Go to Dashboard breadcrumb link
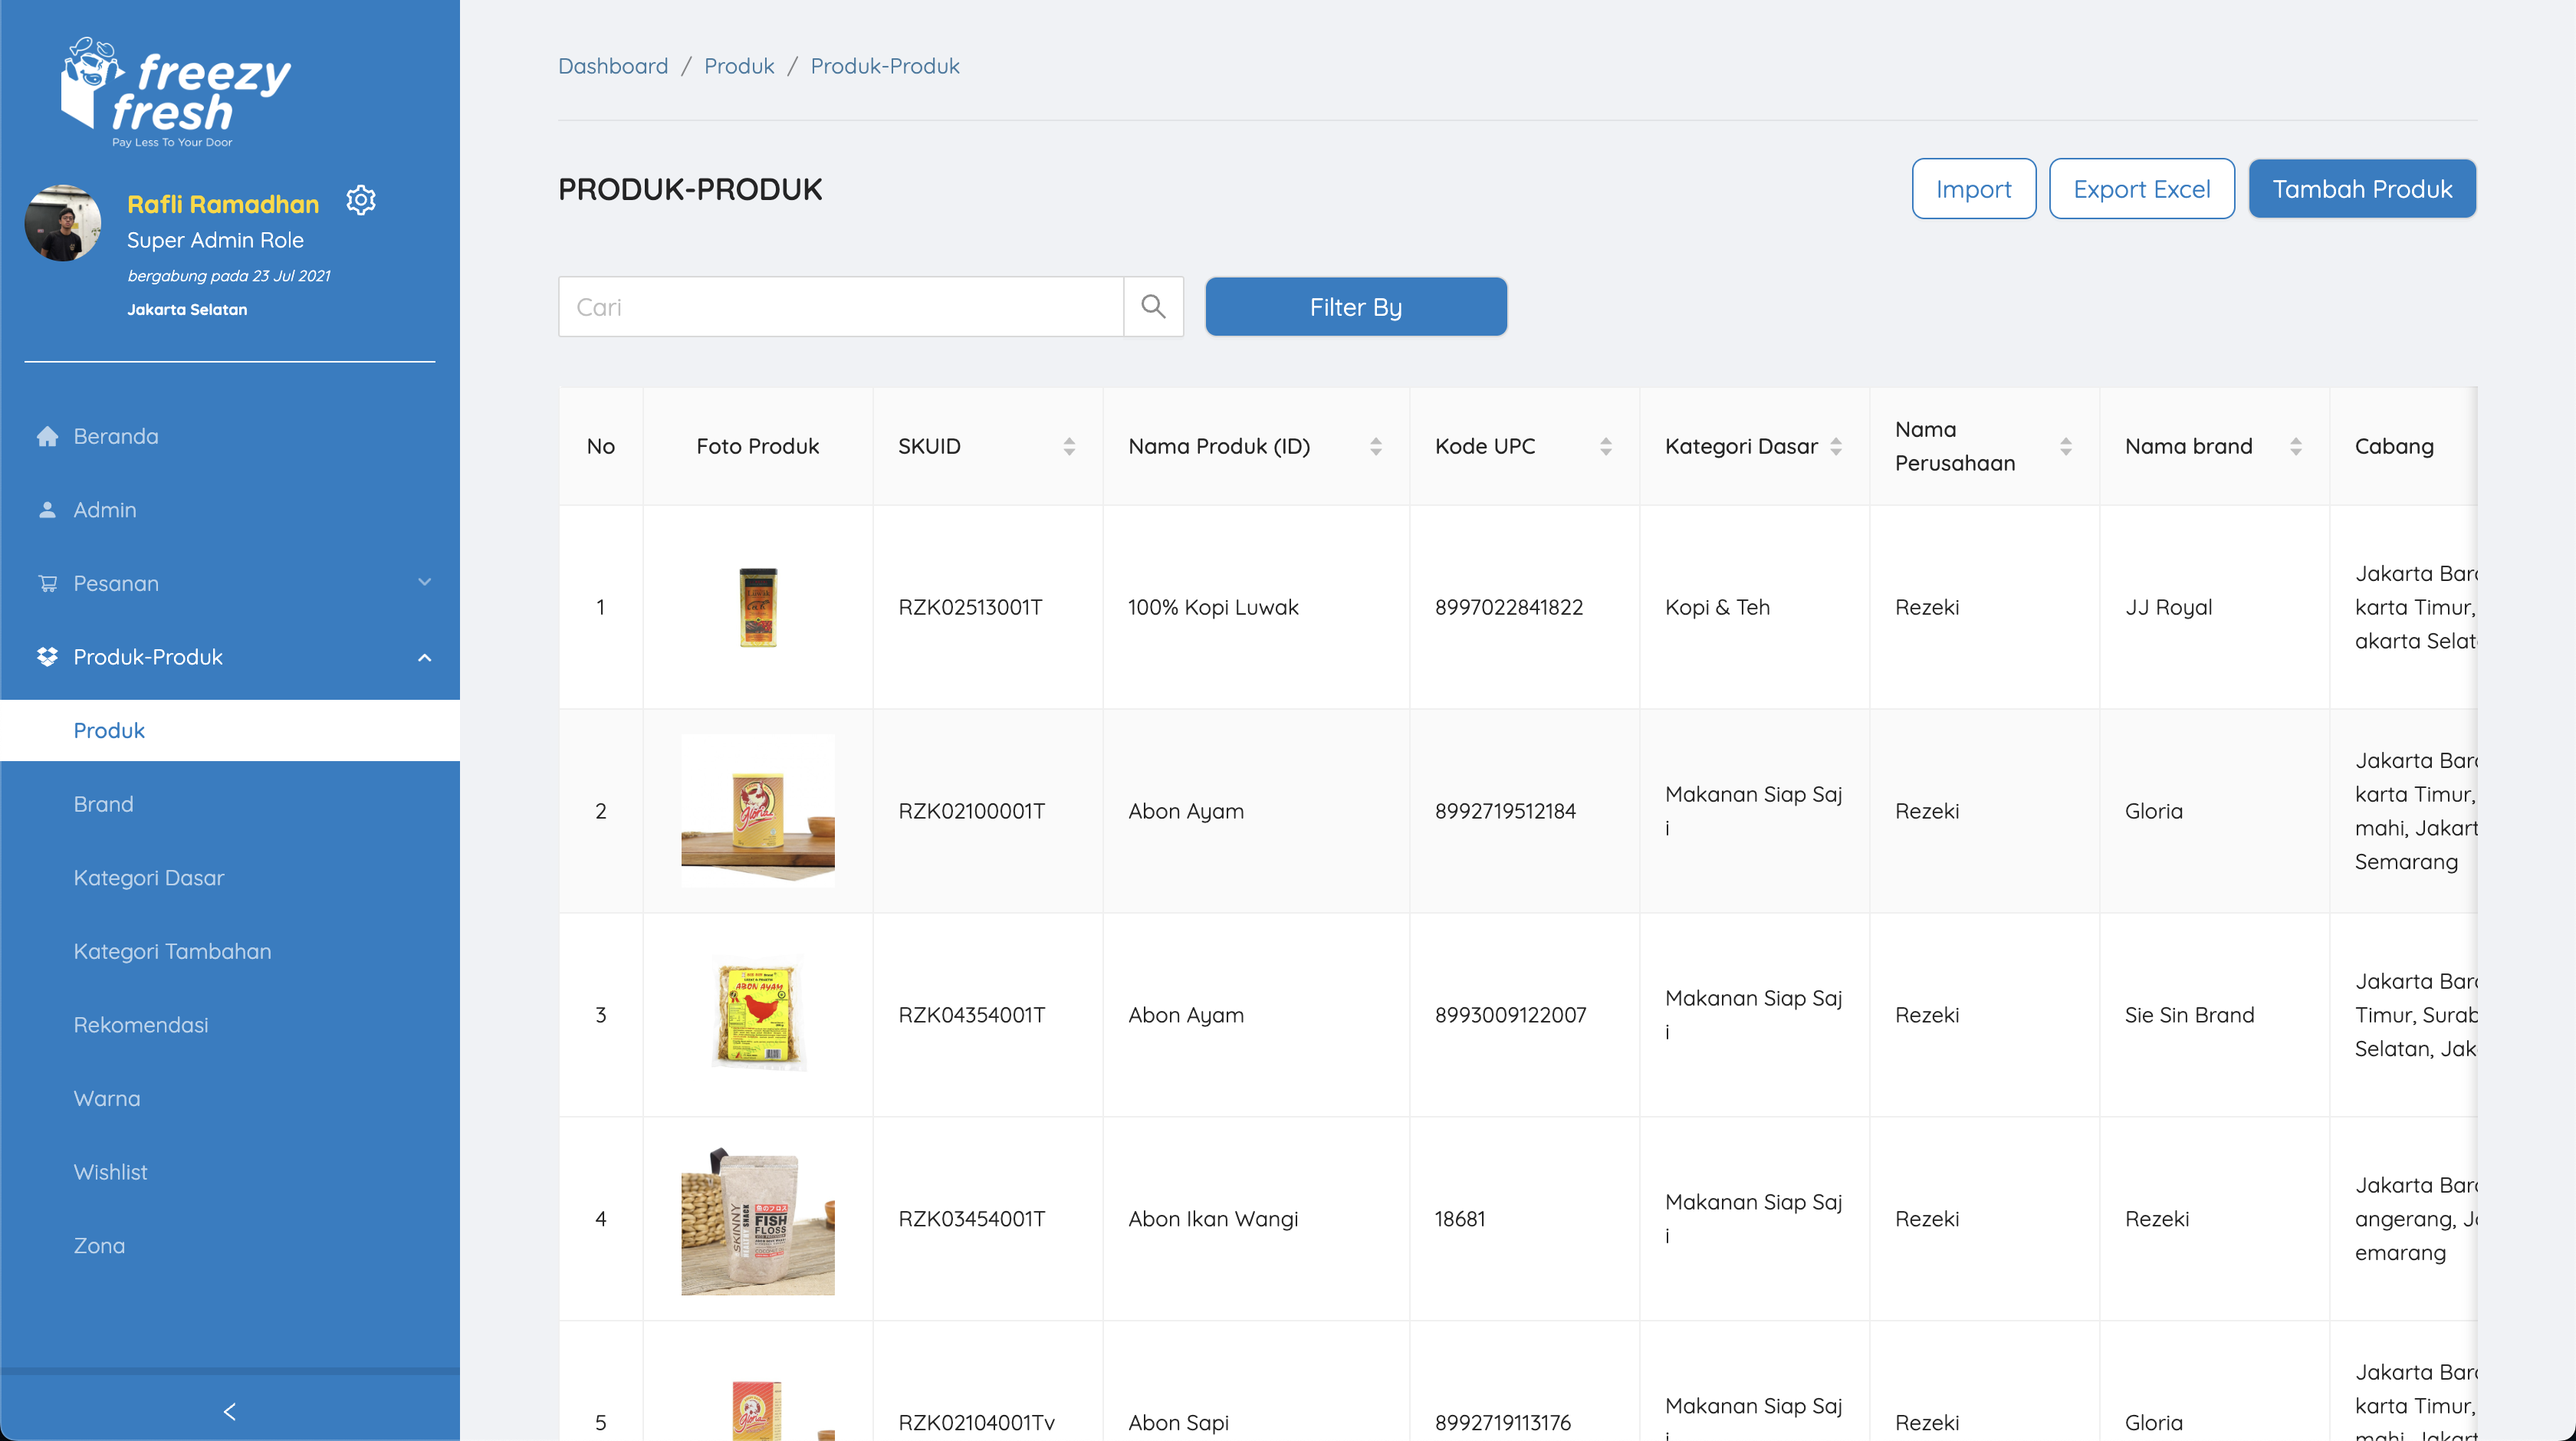Screen dimensions: 2576x1441 pos(613,66)
